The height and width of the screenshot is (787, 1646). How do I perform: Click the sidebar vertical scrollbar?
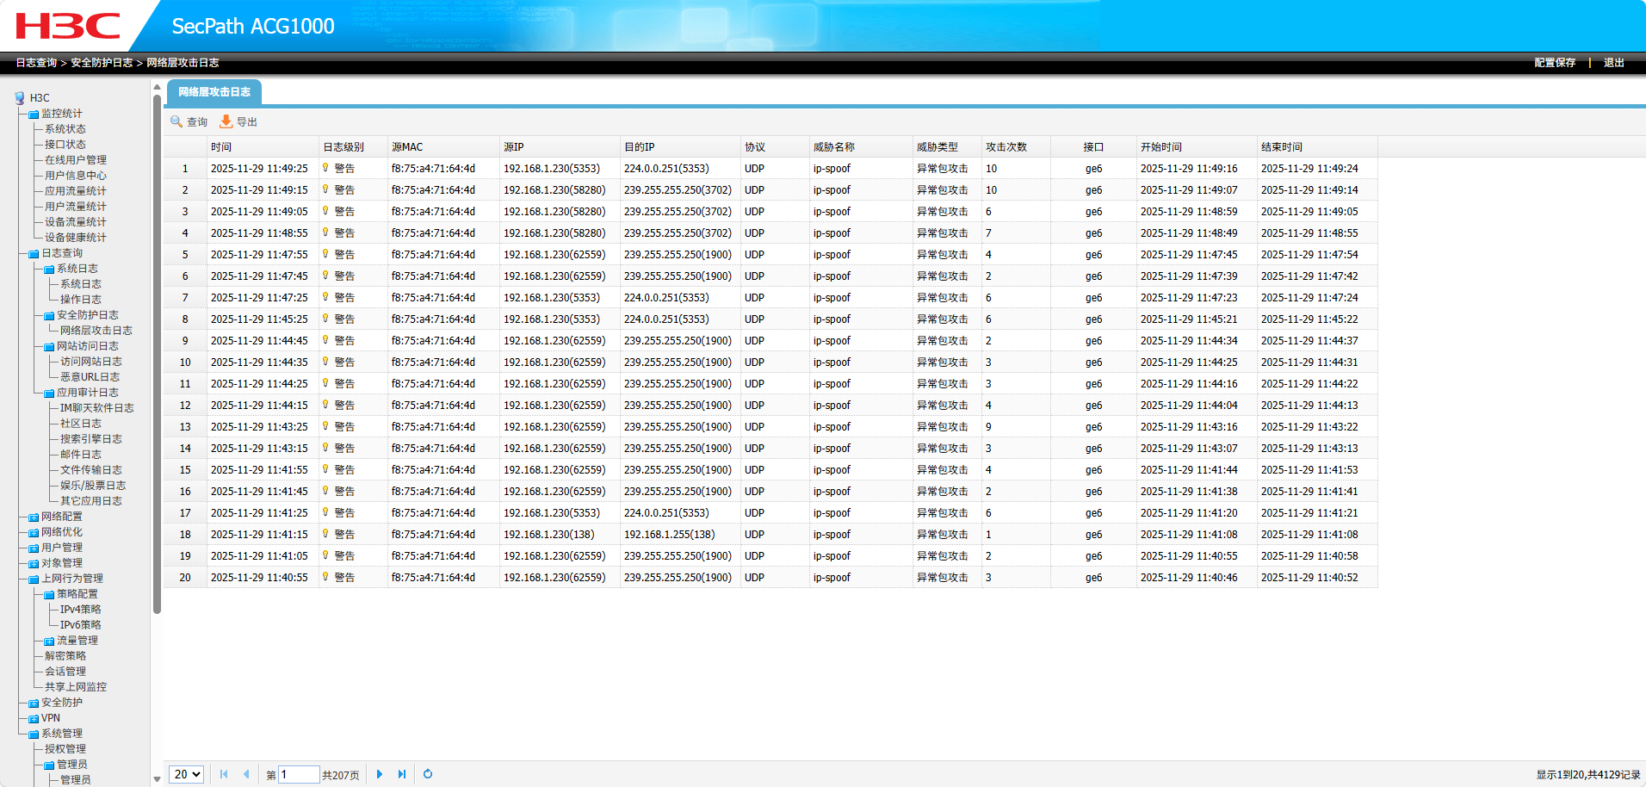pyautogui.click(x=157, y=353)
